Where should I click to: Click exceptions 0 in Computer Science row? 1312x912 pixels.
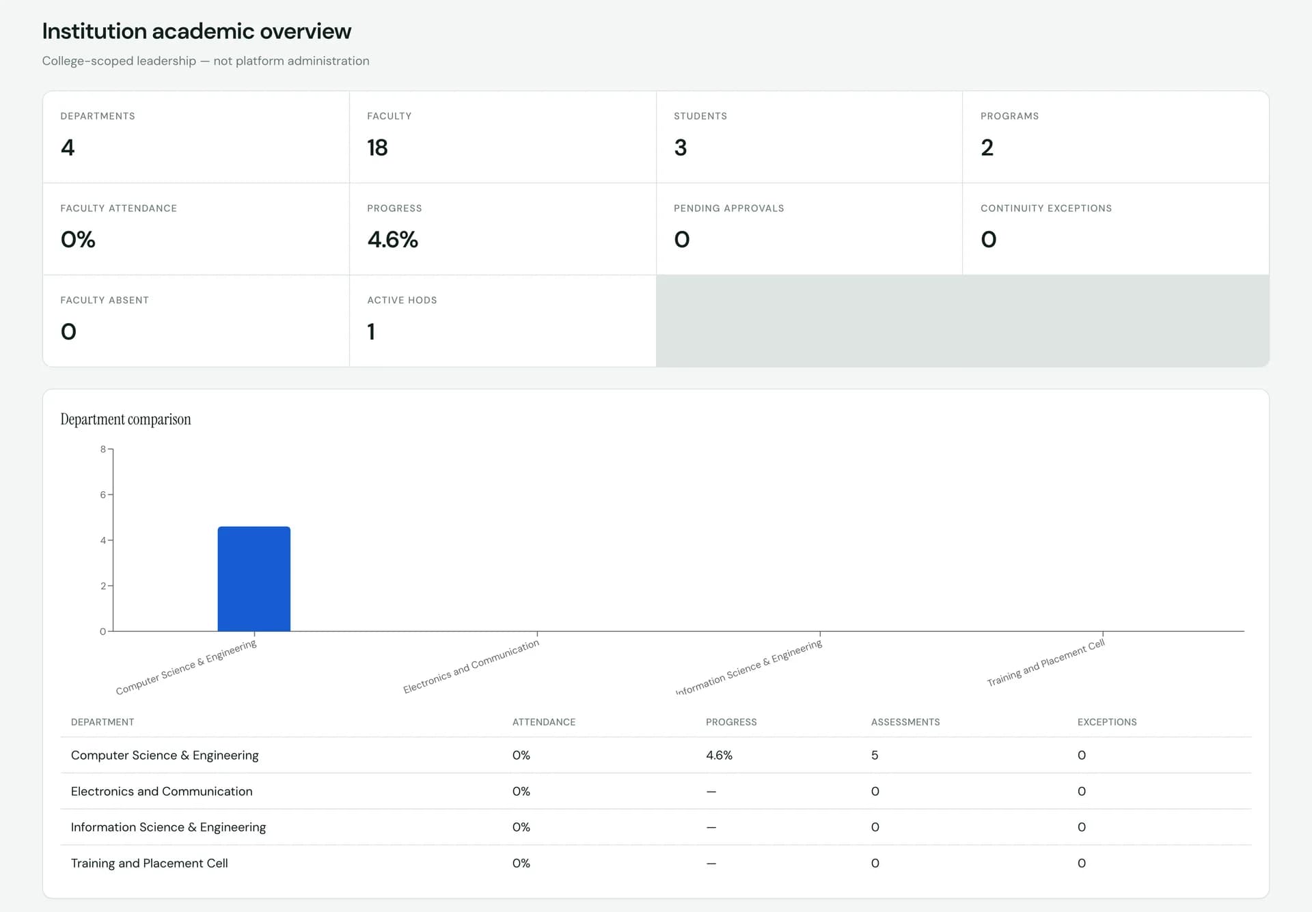tap(1082, 755)
